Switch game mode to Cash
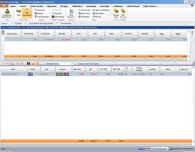Image resolution: width=195 pixels, height=152 pixels. [x=19, y=13]
